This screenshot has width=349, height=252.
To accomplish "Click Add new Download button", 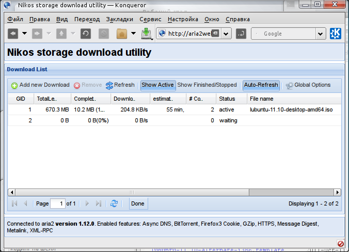I will coord(40,85).
